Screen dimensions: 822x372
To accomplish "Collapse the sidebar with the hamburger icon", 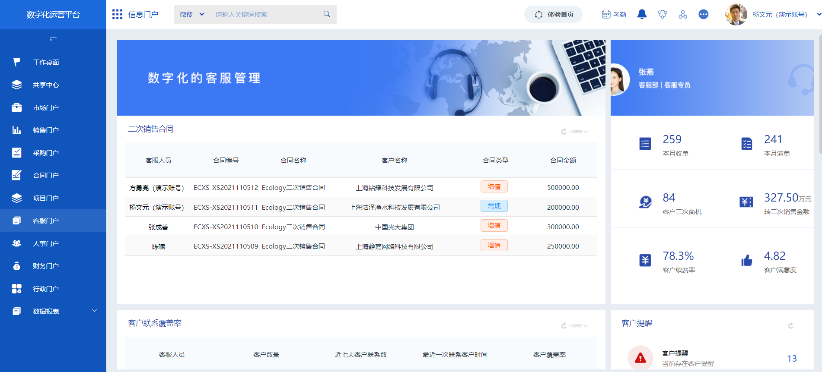I will click(53, 40).
